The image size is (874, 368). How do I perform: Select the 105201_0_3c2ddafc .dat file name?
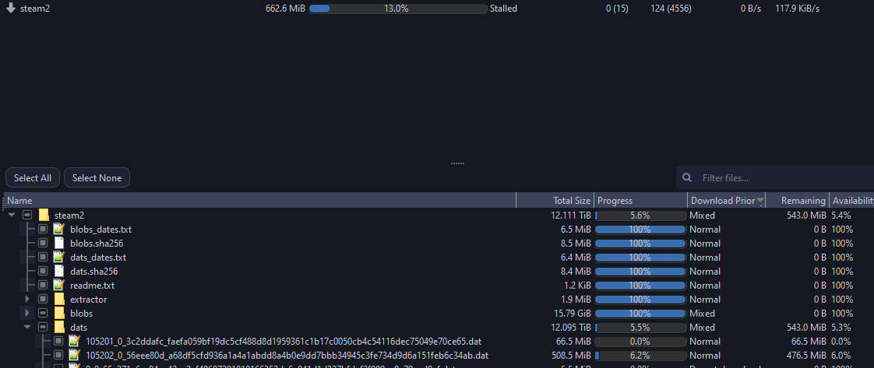[x=284, y=342]
